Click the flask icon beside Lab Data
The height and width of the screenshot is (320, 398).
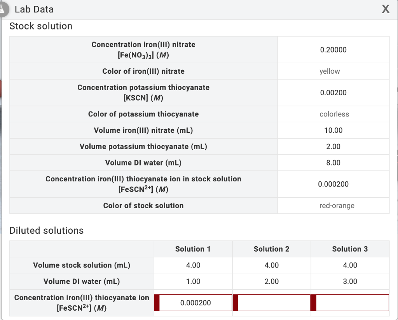[3, 9]
